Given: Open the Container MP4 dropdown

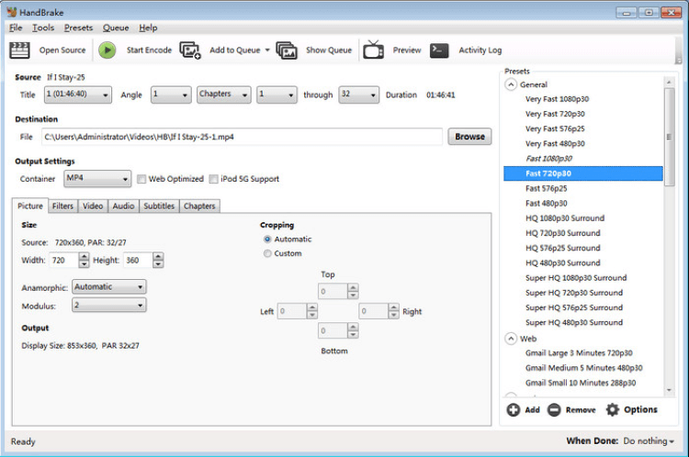Looking at the screenshot, I should (97, 179).
